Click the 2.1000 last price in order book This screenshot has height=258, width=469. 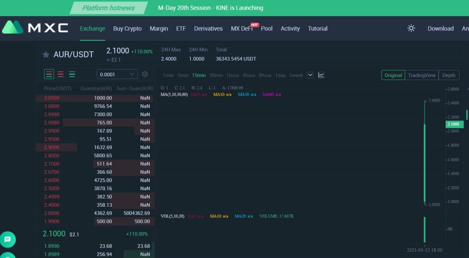(54, 233)
